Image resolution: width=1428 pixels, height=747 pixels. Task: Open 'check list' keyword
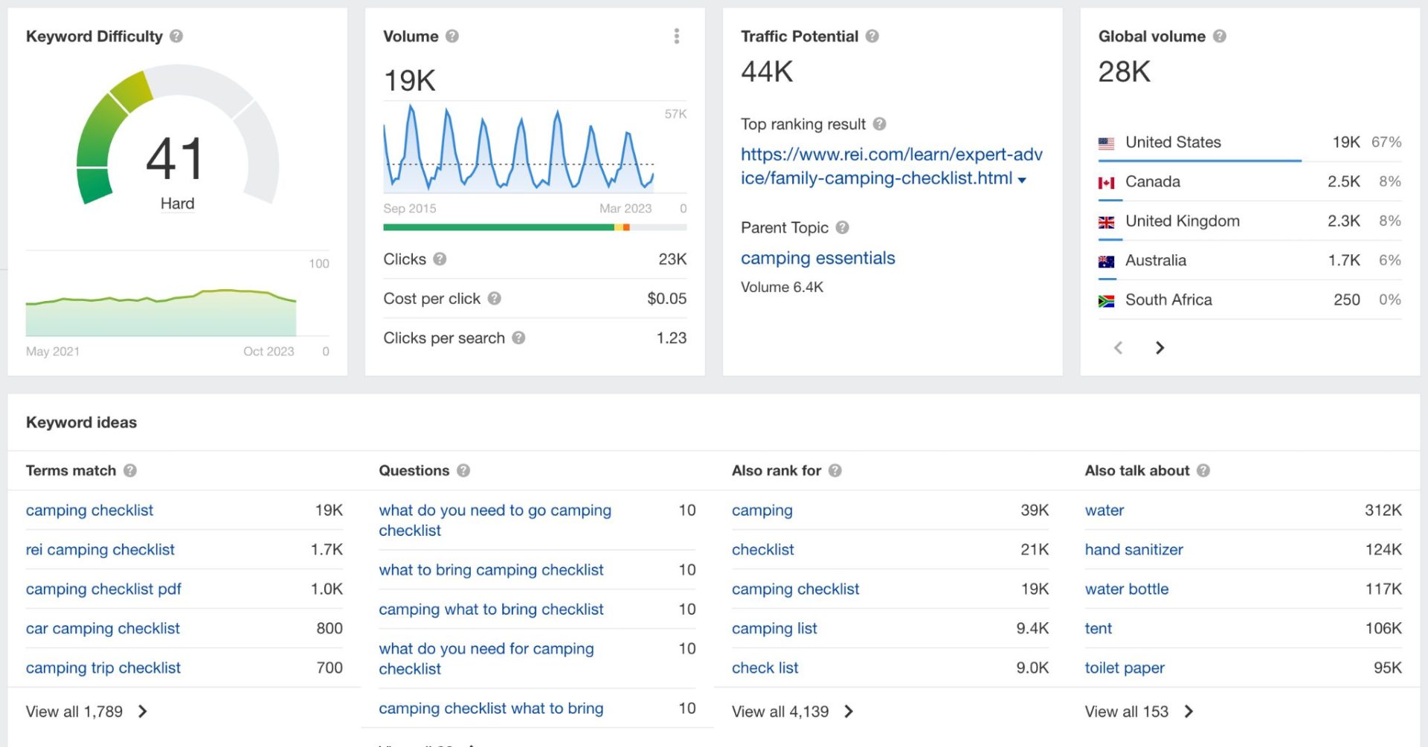point(765,667)
